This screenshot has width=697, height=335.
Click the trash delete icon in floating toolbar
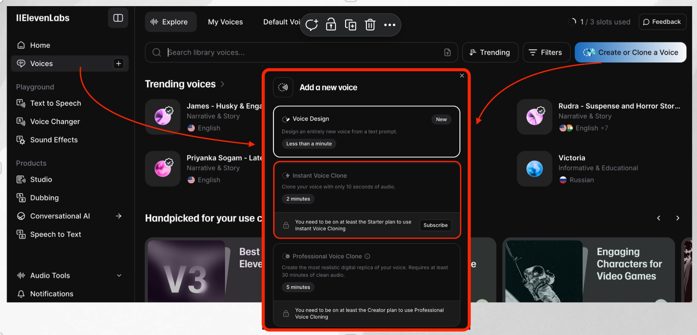[x=370, y=25]
